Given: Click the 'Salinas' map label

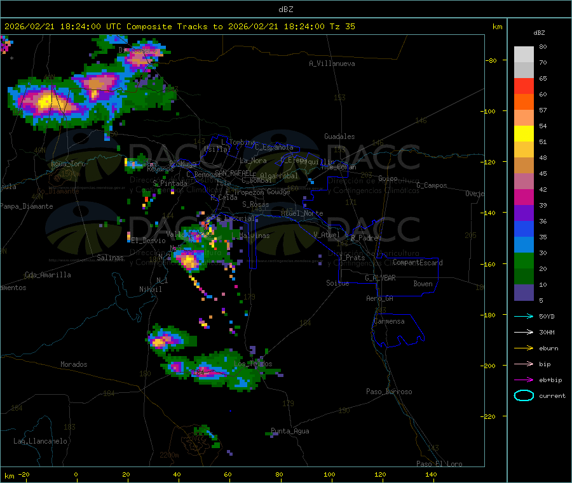Looking at the screenshot, I should (110, 258).
